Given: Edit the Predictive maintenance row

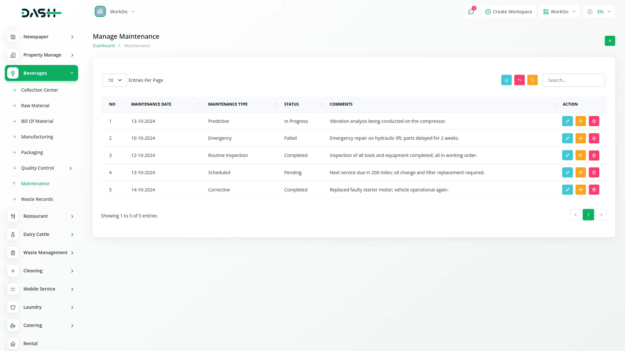Looking at the screenshot, I should click(567, 121).
